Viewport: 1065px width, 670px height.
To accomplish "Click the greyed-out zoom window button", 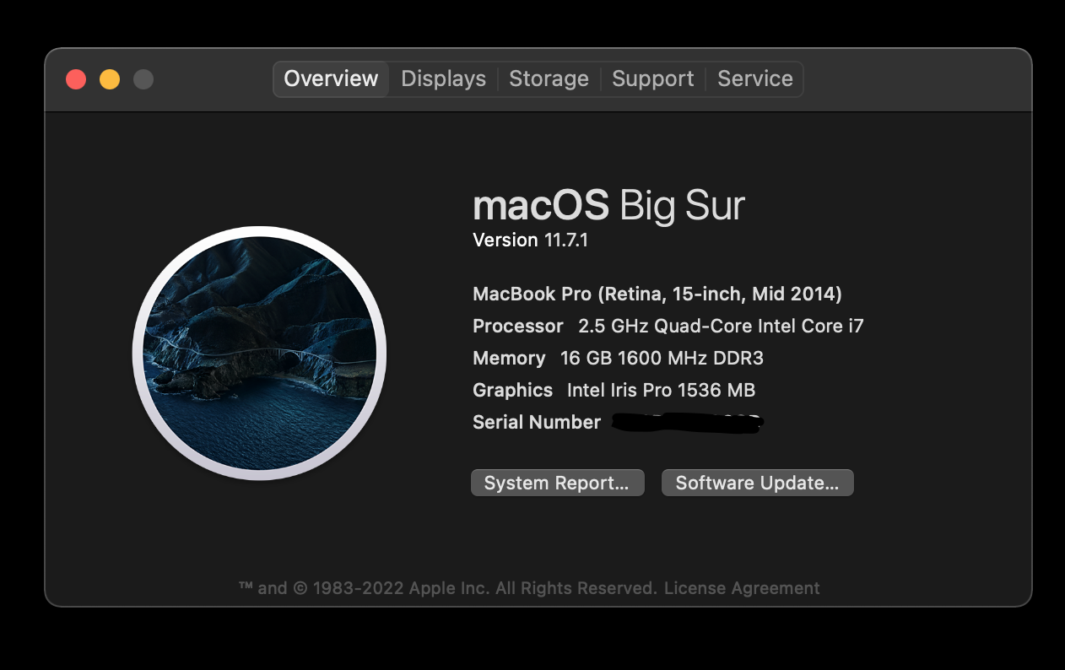I will click(x=143, y=79).
